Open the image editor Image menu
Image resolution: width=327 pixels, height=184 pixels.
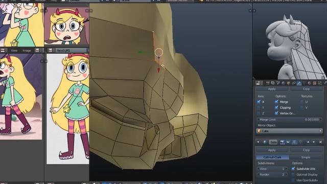(x=27, y=51)
